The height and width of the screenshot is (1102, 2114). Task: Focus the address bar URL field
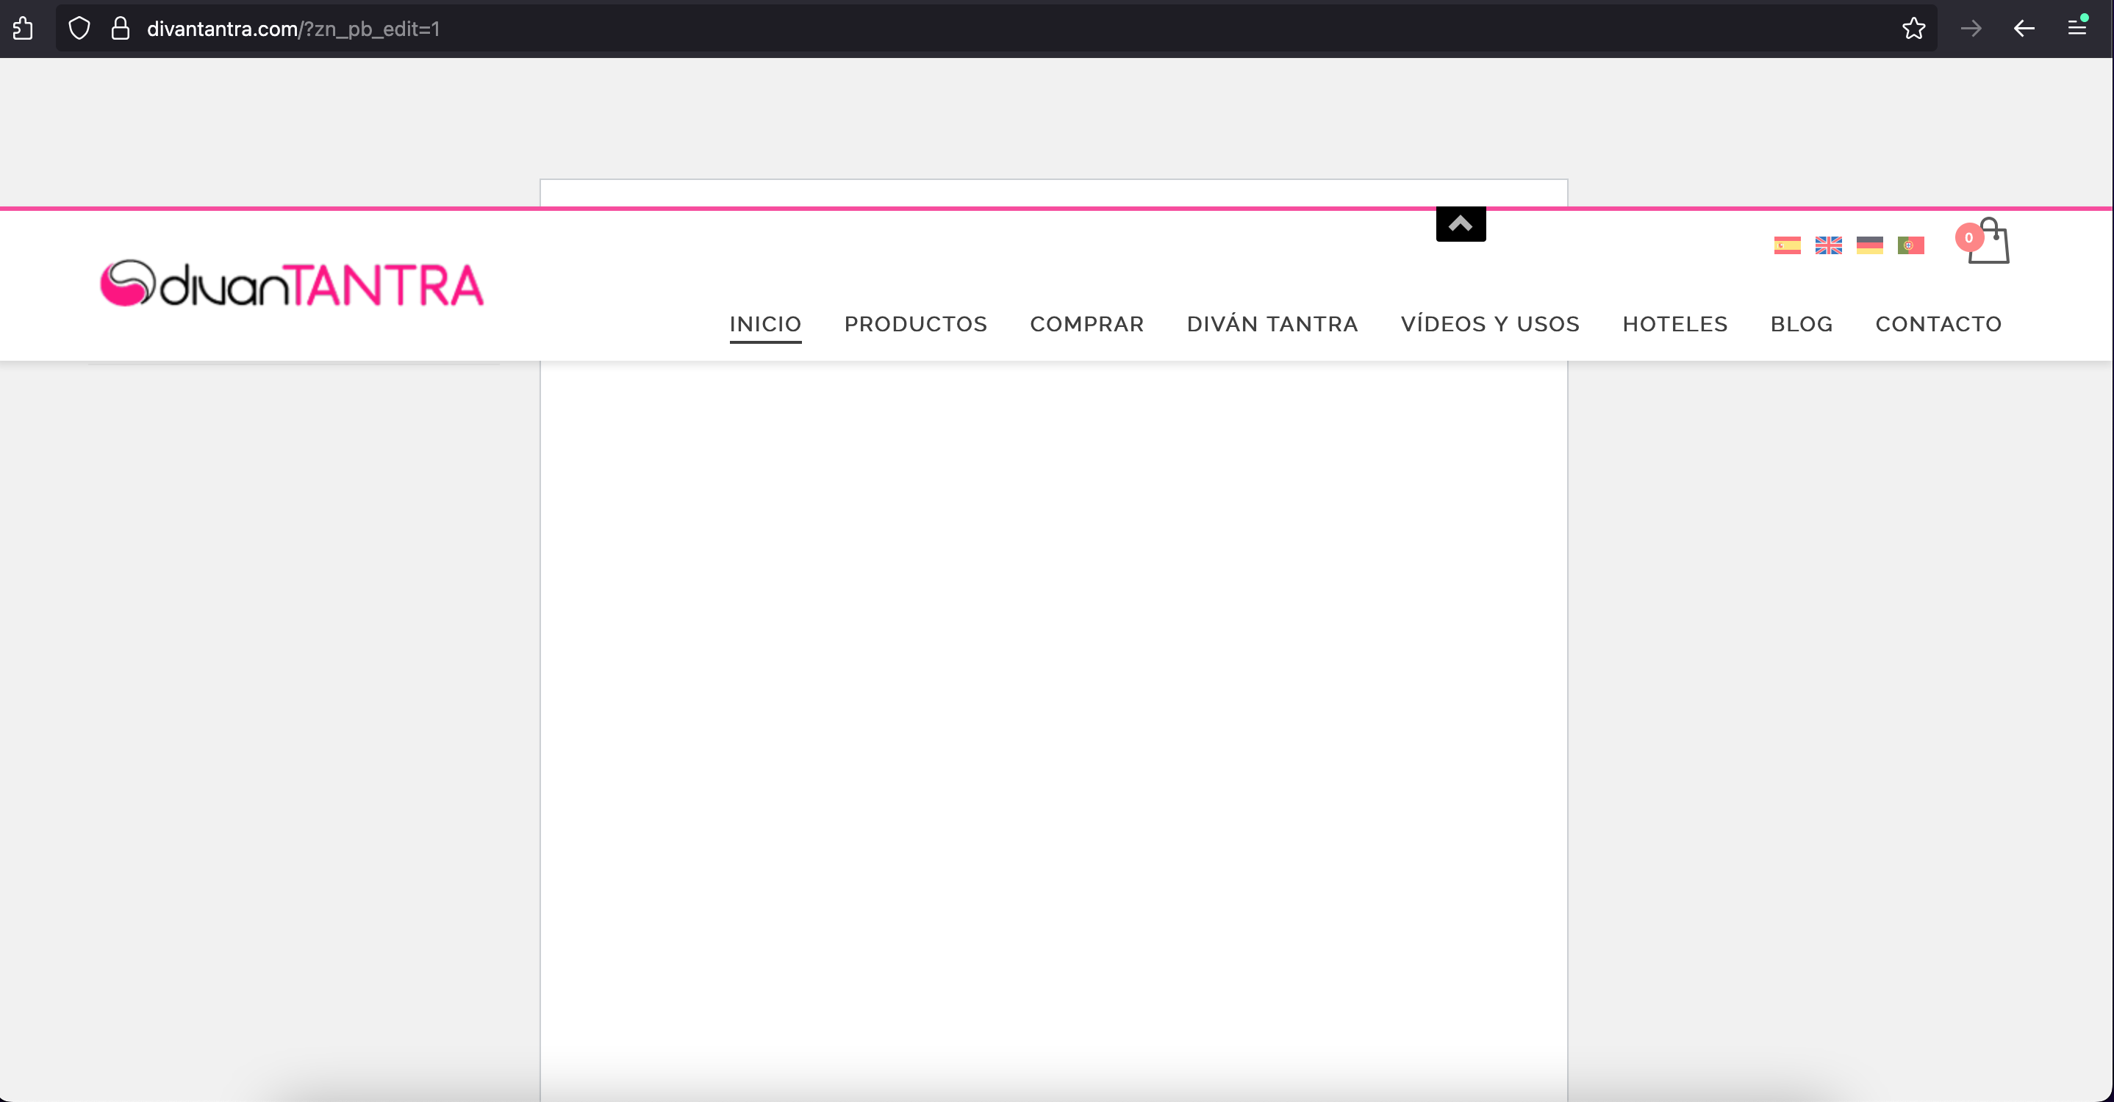[995, 29]
